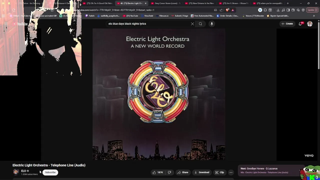Open YouTube notifications bell
This screenshot has height=180, width=320.
coord(300,24)
